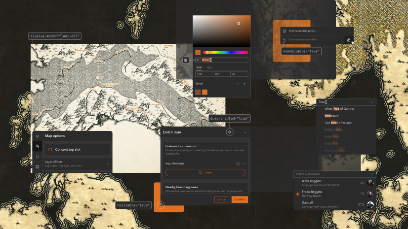Click the info icon next to Input features
Screen dimensions: 408x229
pos(238,164)
